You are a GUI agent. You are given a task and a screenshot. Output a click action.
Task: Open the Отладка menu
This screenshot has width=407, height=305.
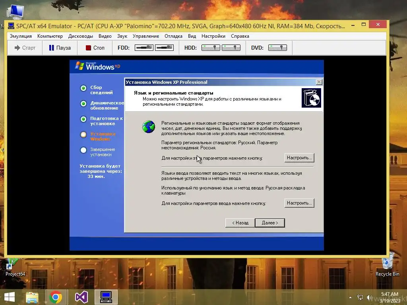coord(173,36)
